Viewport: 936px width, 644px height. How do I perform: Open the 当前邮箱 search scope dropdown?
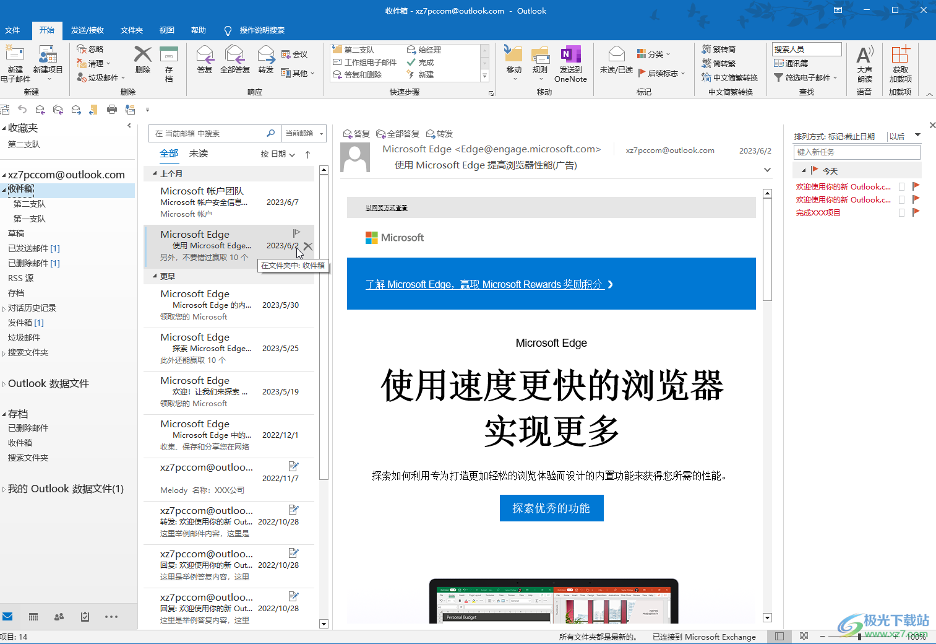coord(304,133)
